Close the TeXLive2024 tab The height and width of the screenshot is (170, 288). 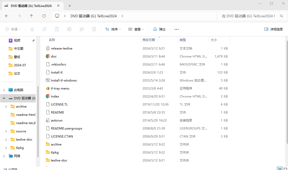tap(58, 6)
